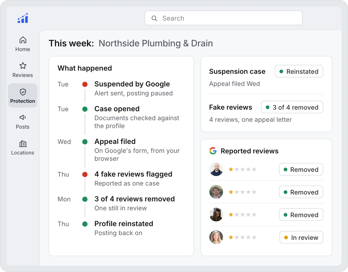Viewport: 348px width, 272px height.
Task: Click the second reviewer's avatar, the brown-haired bearded man
Action: pos(216,192)
